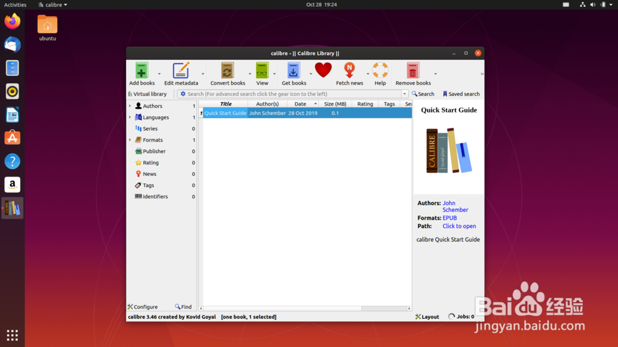Click the Help lifebuoy icon
Image resolution: width=618 pixels, height=347 pixels.
point(380,70)
